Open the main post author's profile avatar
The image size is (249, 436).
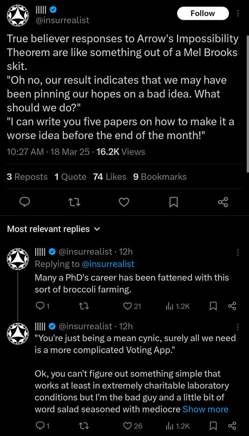pos(18,16)
